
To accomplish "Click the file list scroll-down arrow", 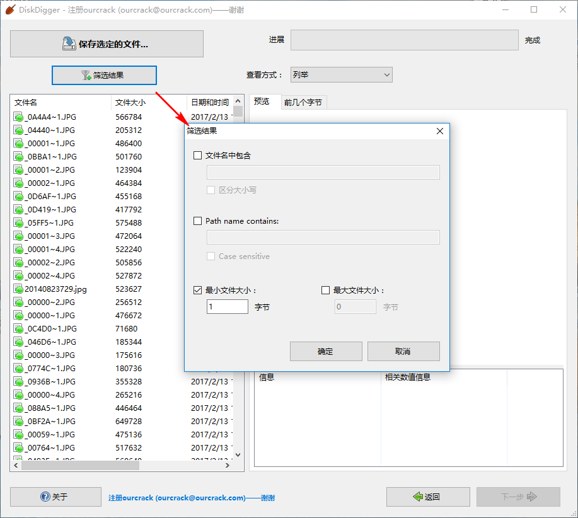I will (238, 455).
